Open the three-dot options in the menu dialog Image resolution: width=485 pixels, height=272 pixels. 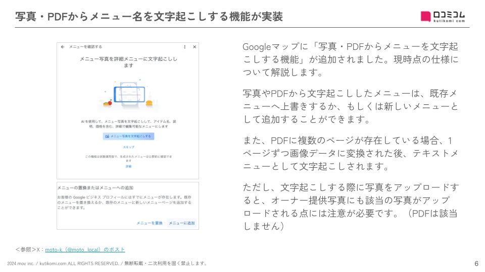click(185, 47)
